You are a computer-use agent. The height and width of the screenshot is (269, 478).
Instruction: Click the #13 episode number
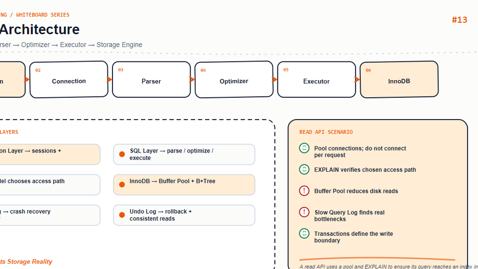click(x=459, y=20)
